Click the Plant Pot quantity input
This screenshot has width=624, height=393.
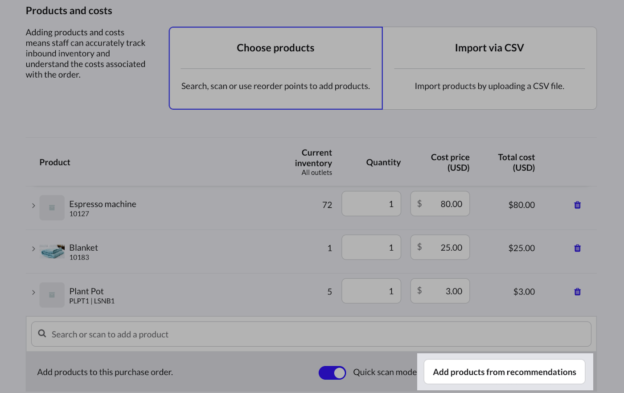[371, 291]
